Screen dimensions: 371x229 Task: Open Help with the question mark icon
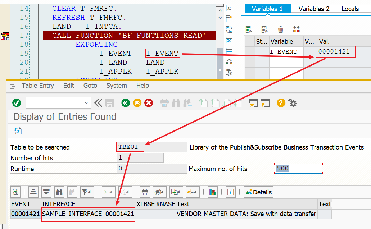(281, 103)
